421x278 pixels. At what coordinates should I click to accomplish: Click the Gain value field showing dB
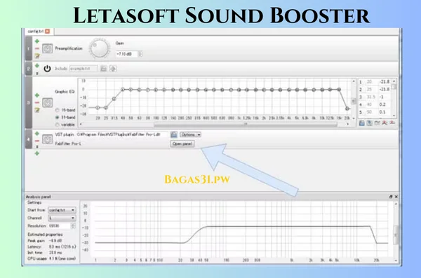point(126,54)
